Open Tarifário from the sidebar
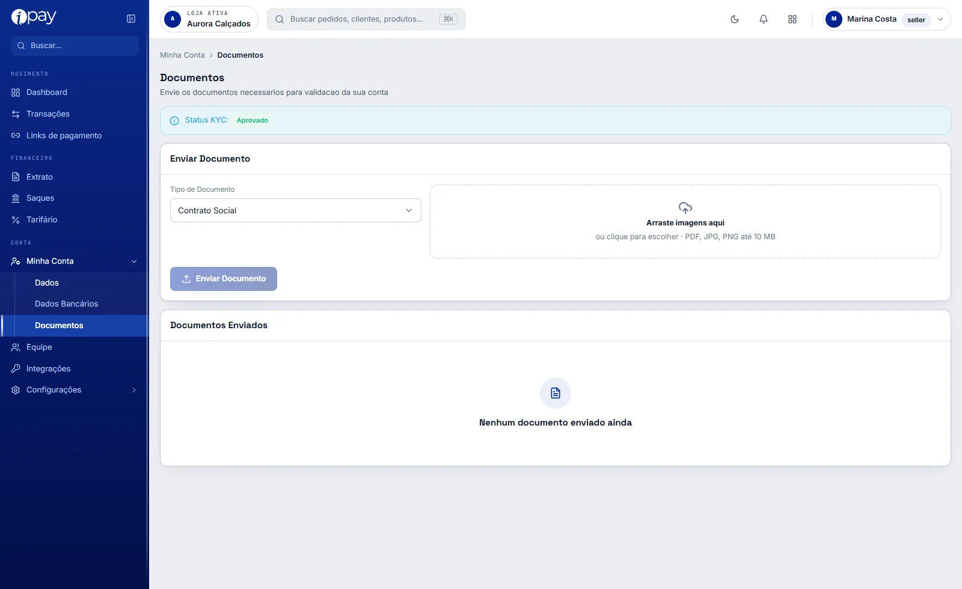 pyautogui.click(x=74, y=220)
